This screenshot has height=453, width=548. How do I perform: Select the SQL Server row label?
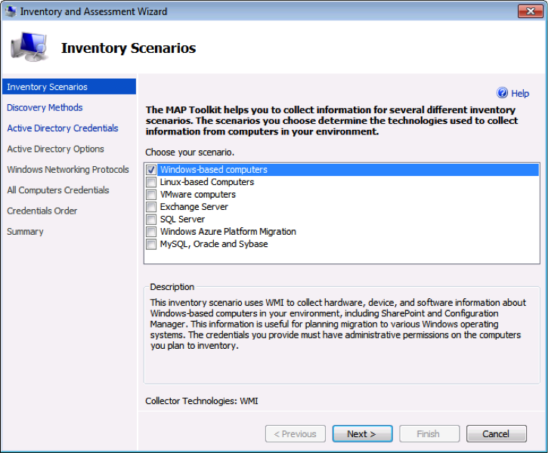(x=182, y=219)
